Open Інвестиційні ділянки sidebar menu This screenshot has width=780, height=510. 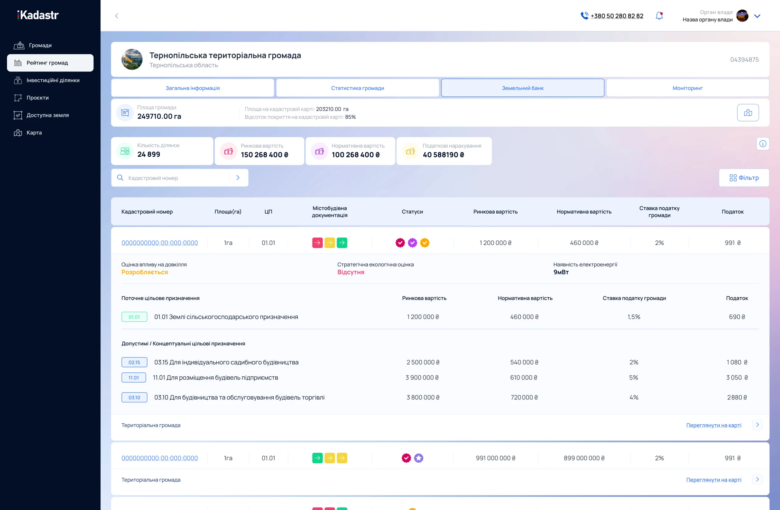(53, 80)
